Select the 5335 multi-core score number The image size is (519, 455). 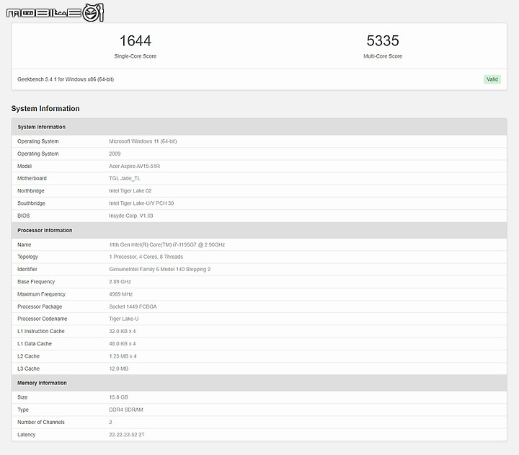point(383,40)
